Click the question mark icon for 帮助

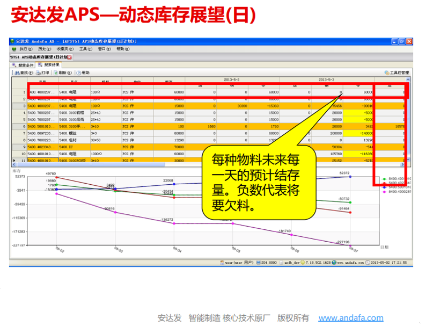[79, 73]
